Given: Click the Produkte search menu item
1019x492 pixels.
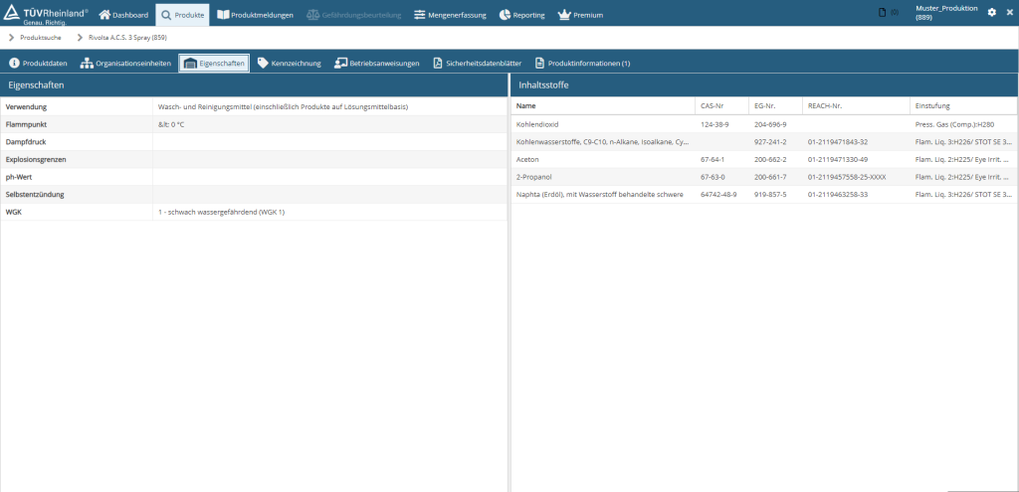Looking at the screenshot, I should pyautogui.click(x=182, y=15).
